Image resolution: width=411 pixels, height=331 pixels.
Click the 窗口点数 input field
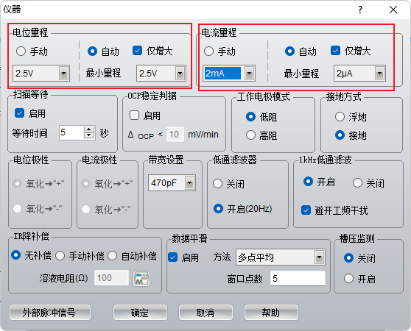pos(298,278)
